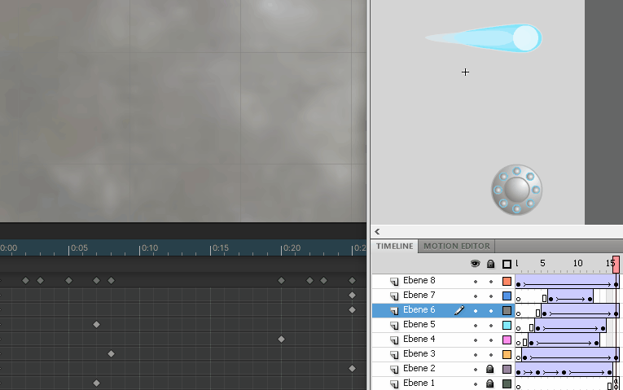This screenshot has height=390, width=623.
Task: Click the show all layers as outlines icon
Action: (x=507, y=264)
